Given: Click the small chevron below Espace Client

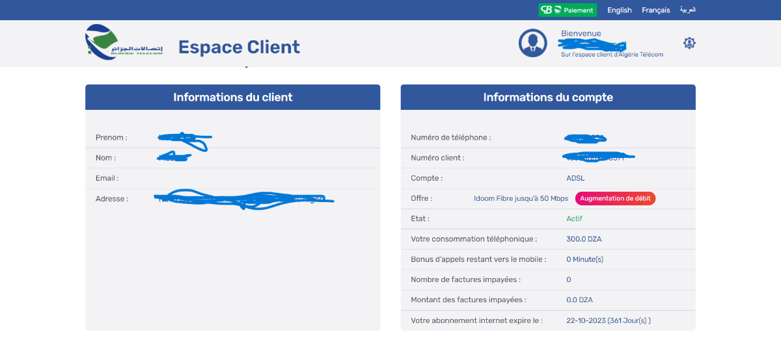Looking at the screenshot, I should [x=246, y=66].
